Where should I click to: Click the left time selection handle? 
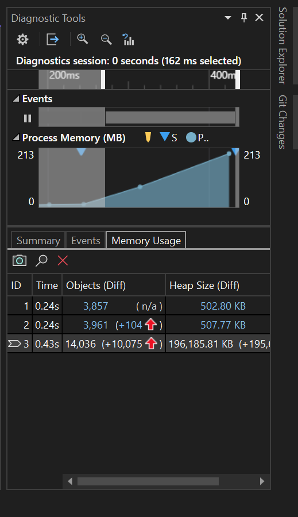click(103, 79)
